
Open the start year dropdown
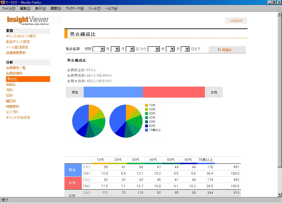[x=99, y=49]
